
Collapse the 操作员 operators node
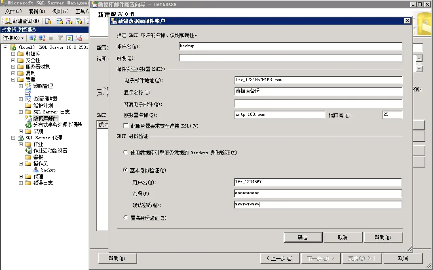(21, 163)
